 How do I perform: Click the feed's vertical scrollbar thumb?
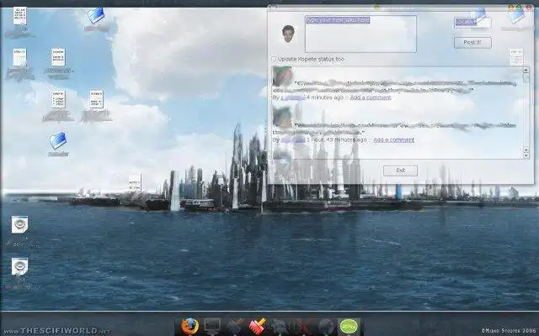coord(526,77)
